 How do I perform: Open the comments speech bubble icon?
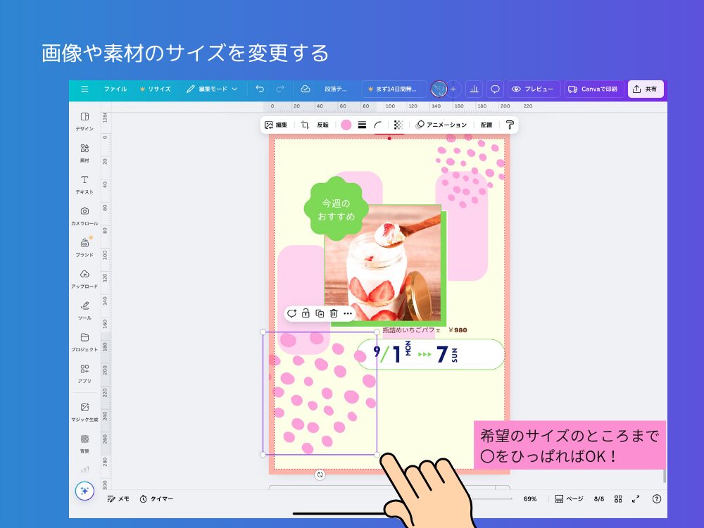(495, 89)
